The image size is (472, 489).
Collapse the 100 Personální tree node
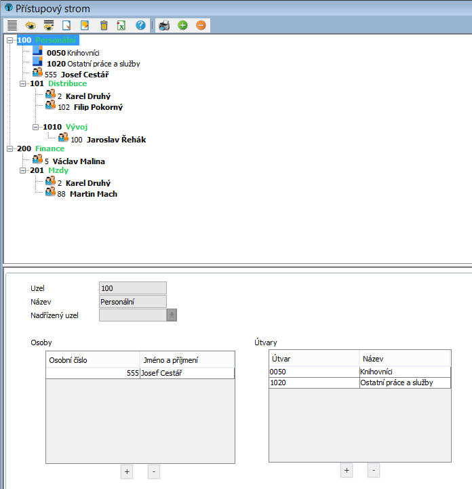pos(9,41)
